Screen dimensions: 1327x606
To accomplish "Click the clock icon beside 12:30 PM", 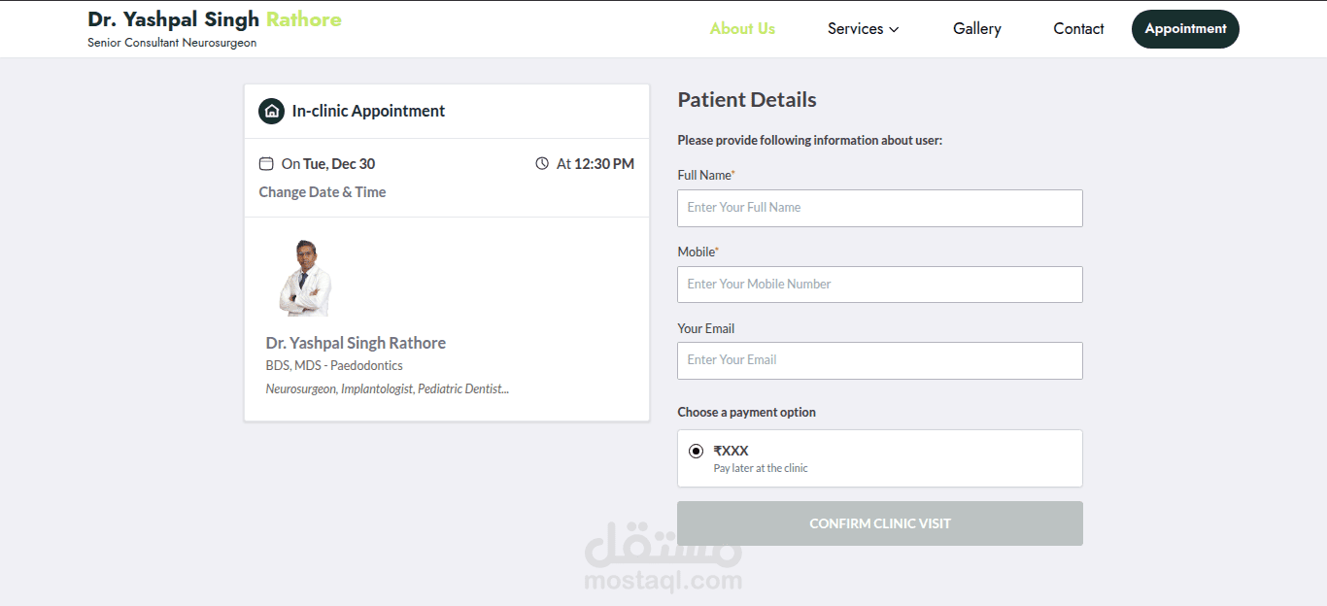I will click(542, 164).
